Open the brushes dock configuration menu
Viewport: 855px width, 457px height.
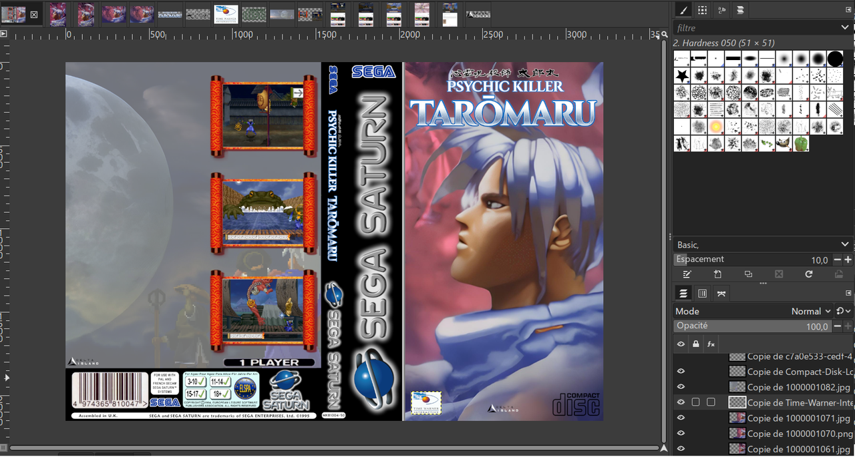coord(849,10)
